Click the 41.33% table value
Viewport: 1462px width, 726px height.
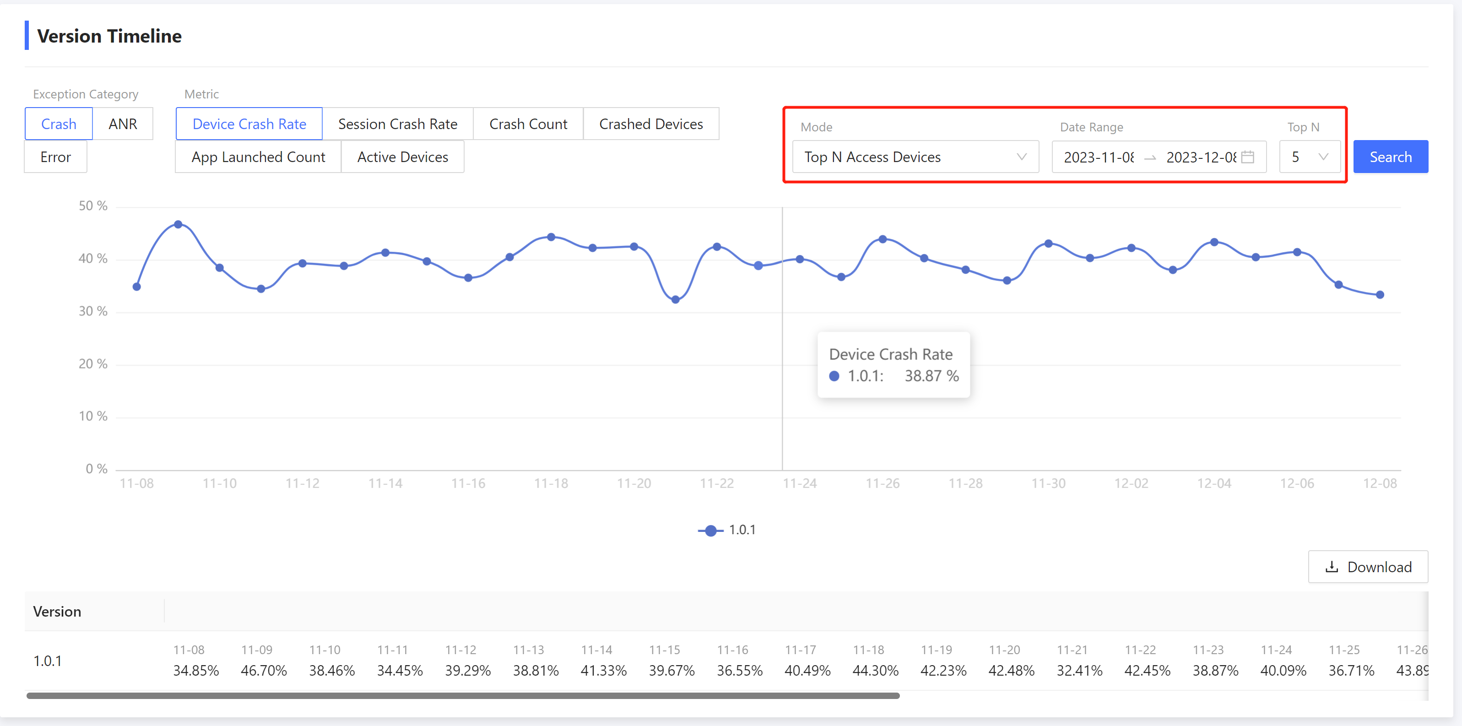click(x=603, y=670)
